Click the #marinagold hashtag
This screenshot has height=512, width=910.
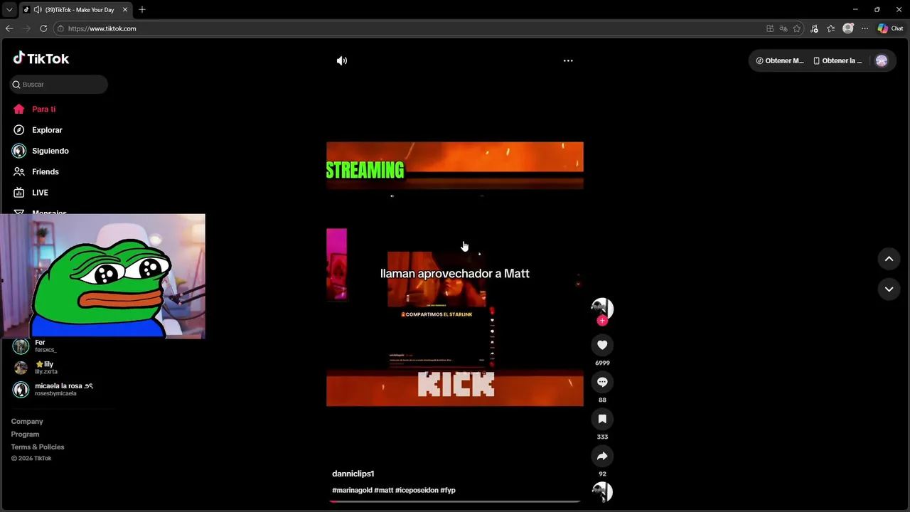[352, 490]
